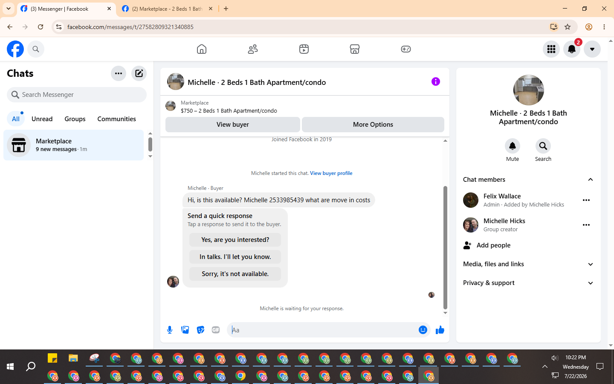
Task: Click the Facebook search magnifier icon
Action: point(36,49)
